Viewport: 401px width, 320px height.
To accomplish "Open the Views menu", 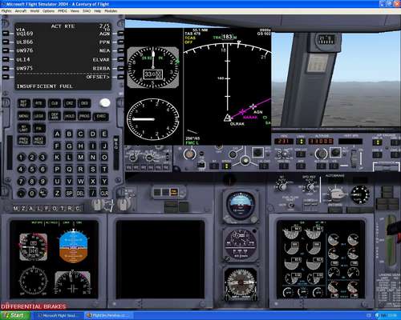I will tap(75, 11).
